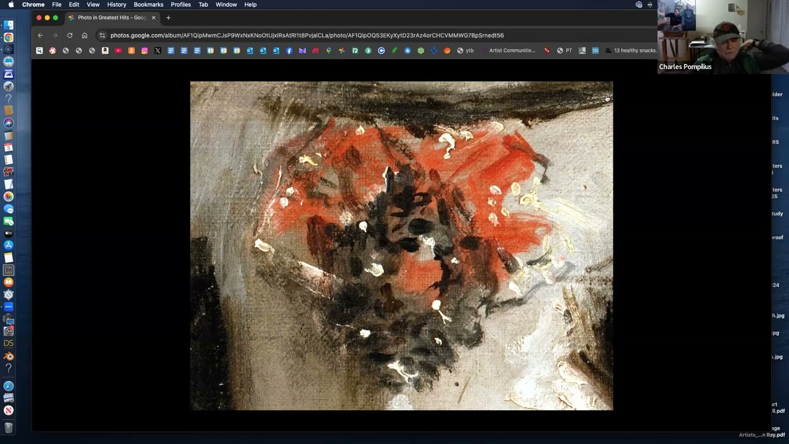Open the YouTube bookmark icon
The height and width of the screenshot is (444, 789).
click(118, 51)
